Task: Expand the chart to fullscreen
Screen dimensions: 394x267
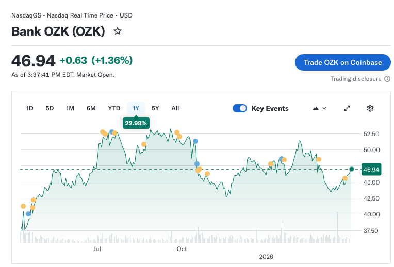Action: point(347,108)
